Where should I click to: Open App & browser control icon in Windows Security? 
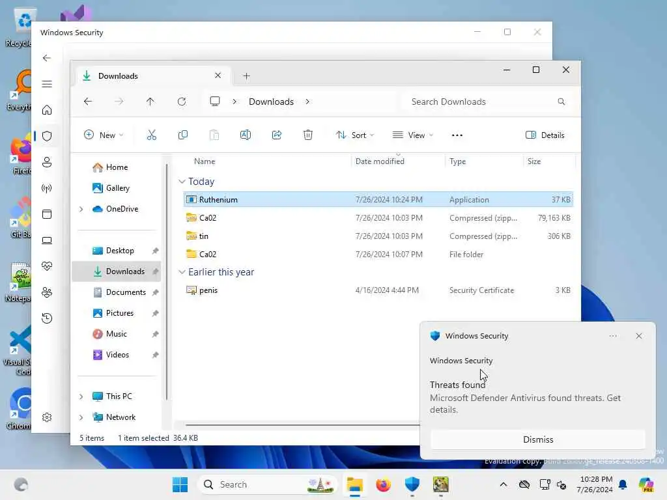click(47, 214)
